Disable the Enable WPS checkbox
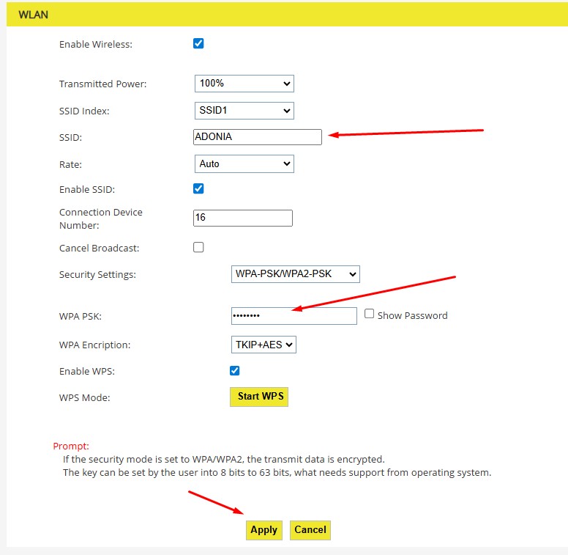The image size is (568, 555). 235,371
